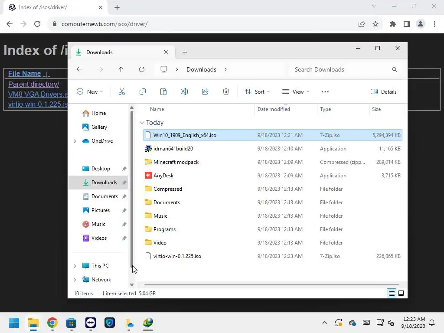Open the New item dropdown
The width and height of the screenshot is (444, 333).
(x=90, y=92)
